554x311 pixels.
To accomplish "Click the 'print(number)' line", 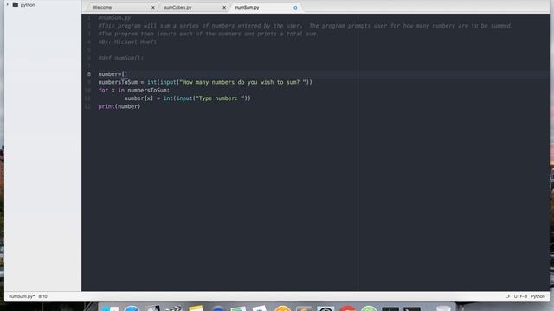I will coord(119,106).
